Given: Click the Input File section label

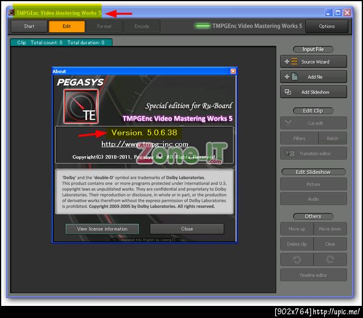Looking at the screenshot, I should coord(313,49).
